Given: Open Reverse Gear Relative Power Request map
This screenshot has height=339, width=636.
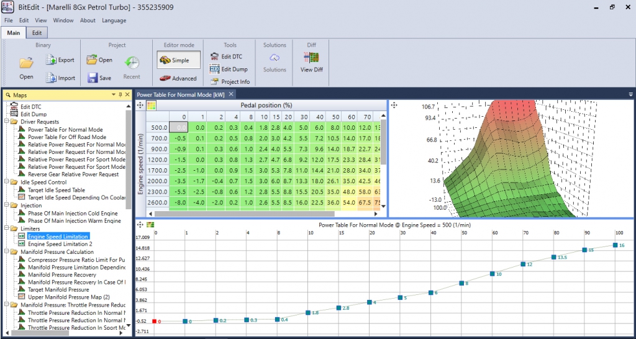Looking at the screenshot, I should [x=73, y=174].
